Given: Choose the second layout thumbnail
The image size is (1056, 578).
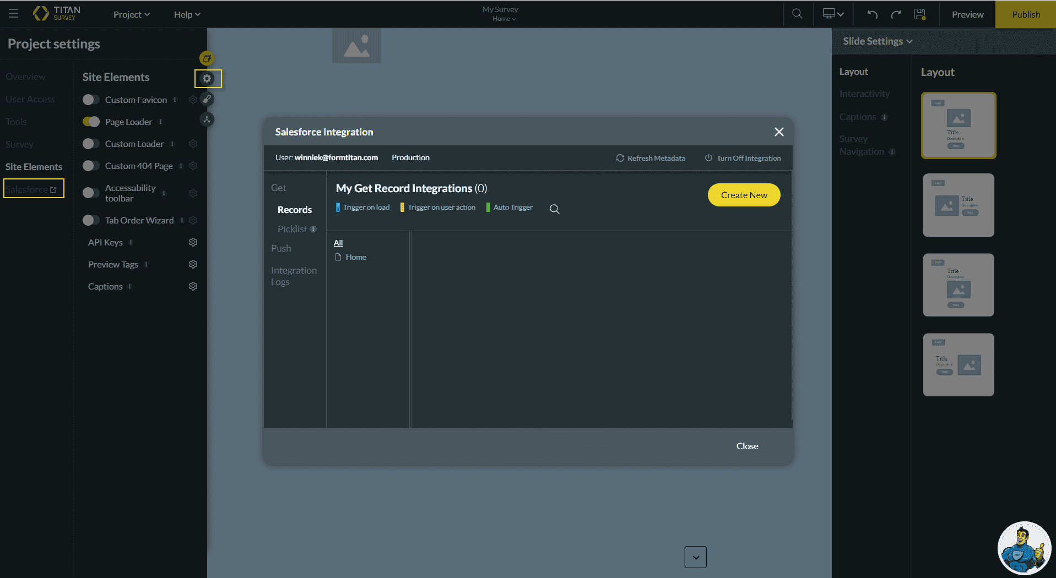Looking at the screenshot, I should (958, 205).
